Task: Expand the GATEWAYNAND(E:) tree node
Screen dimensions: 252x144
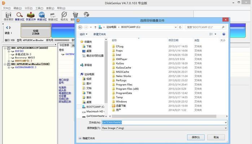Action: [x=9, y=68]
